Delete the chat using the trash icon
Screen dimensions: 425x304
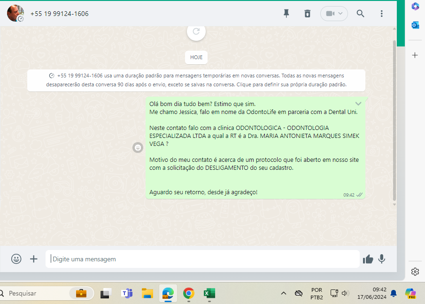pos(308,13)
